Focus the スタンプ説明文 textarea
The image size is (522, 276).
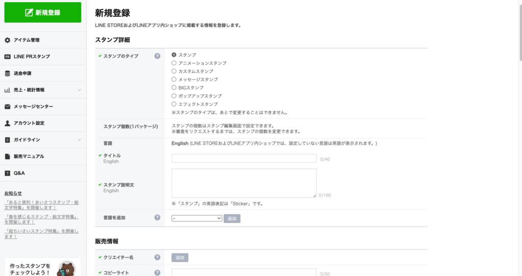pyautogui.click(x=244, y=183)
